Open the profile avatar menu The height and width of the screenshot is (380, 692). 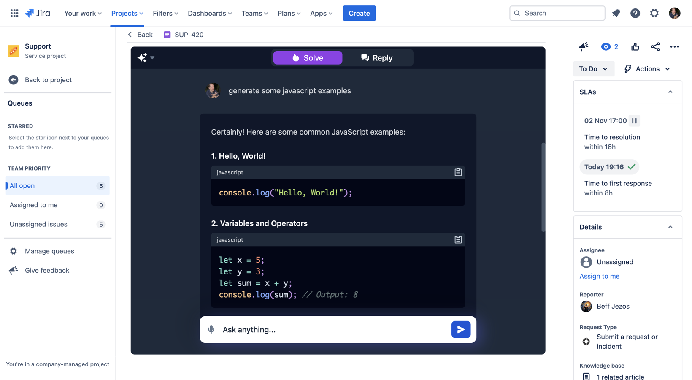click(675, 13)
